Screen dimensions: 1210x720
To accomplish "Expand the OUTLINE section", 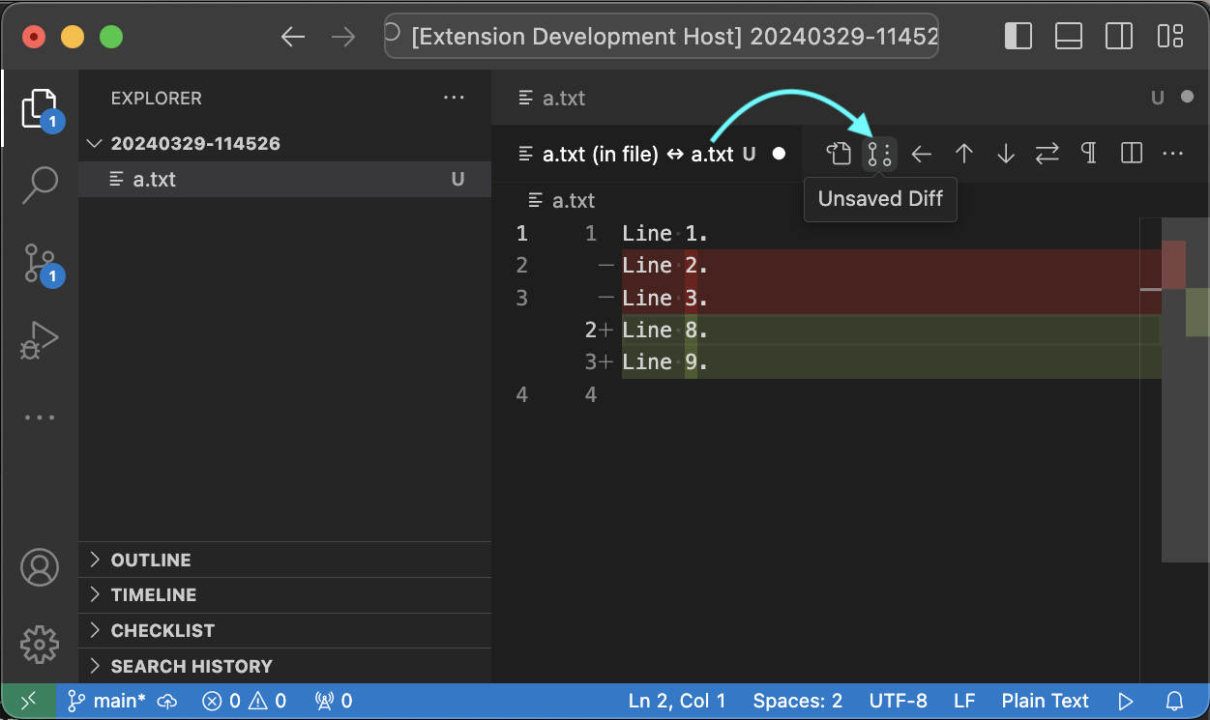I will click(x=151, y=560).
